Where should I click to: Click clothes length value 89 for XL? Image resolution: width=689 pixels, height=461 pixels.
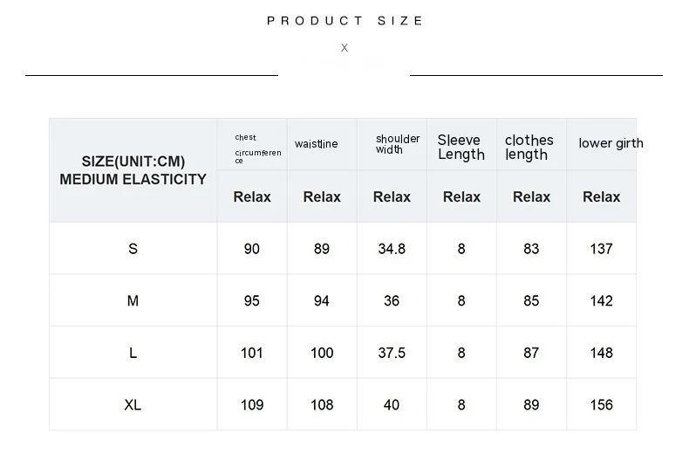(531, 405)
